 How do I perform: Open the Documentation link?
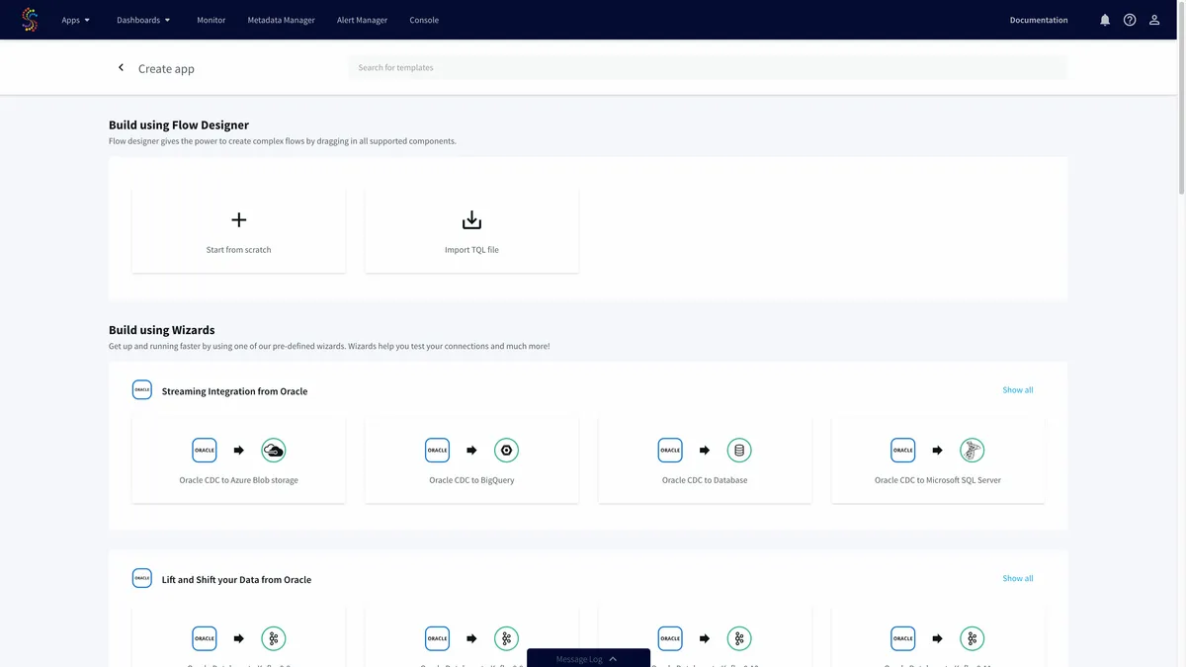pos(1038,20)
